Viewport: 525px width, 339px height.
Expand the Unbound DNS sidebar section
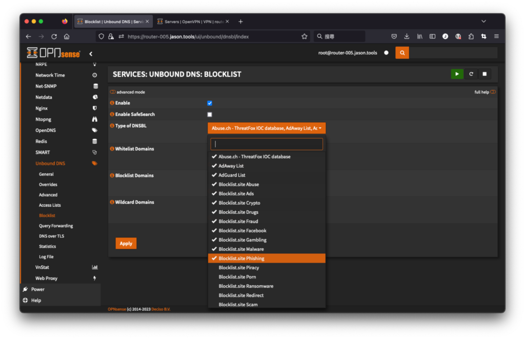tap(50, 164)
